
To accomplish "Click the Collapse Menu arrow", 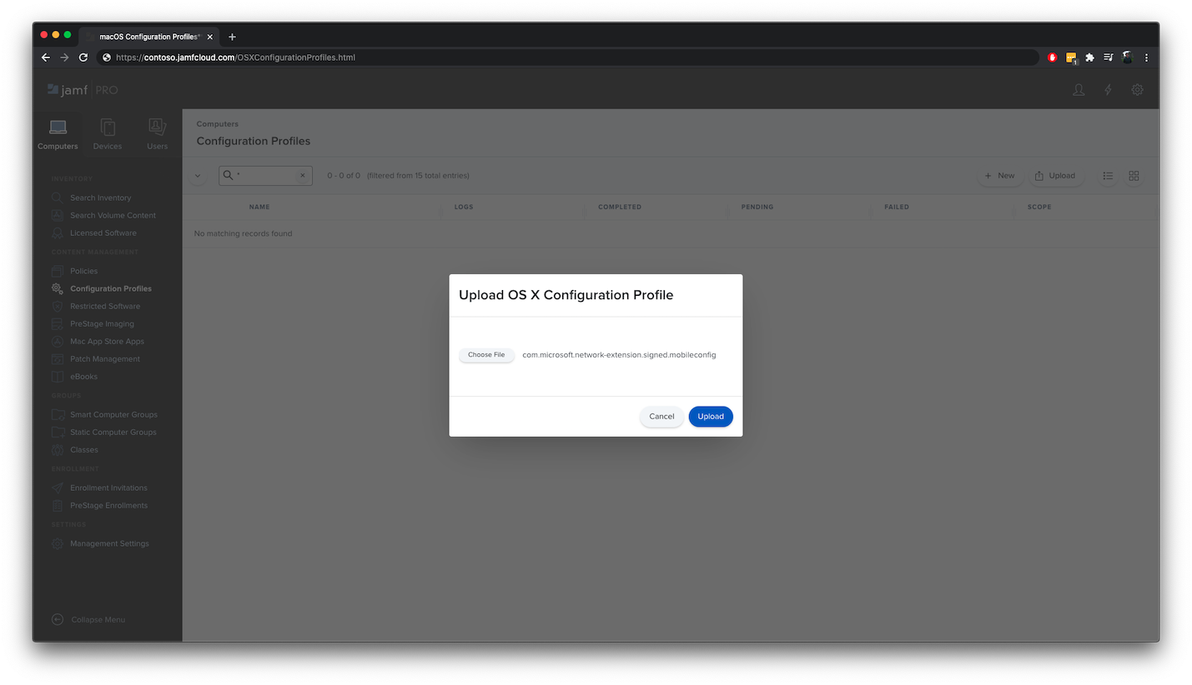I will [58, 619].
